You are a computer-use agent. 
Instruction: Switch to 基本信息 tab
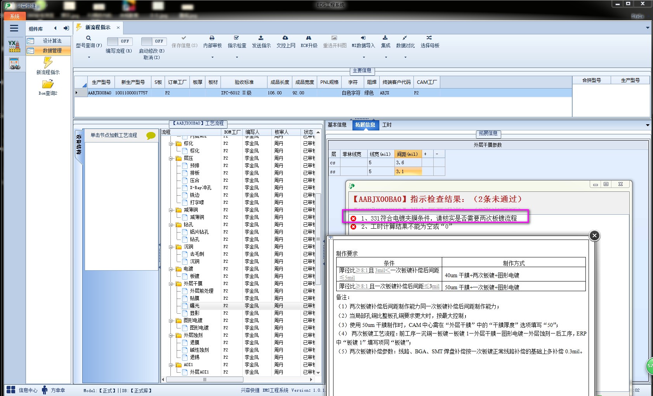coord(337,125)
